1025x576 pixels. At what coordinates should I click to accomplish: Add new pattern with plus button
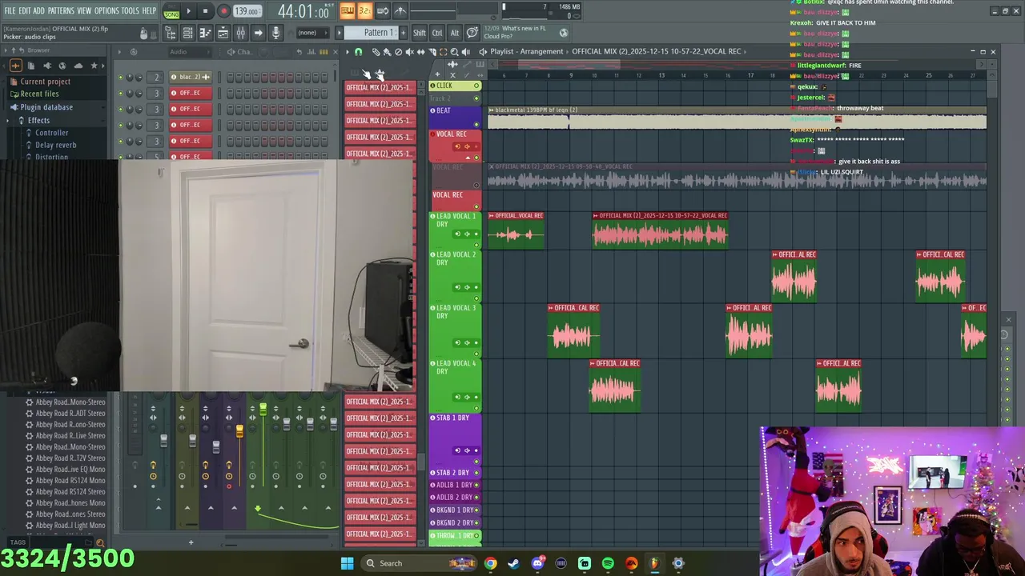[x=401, y=33]
